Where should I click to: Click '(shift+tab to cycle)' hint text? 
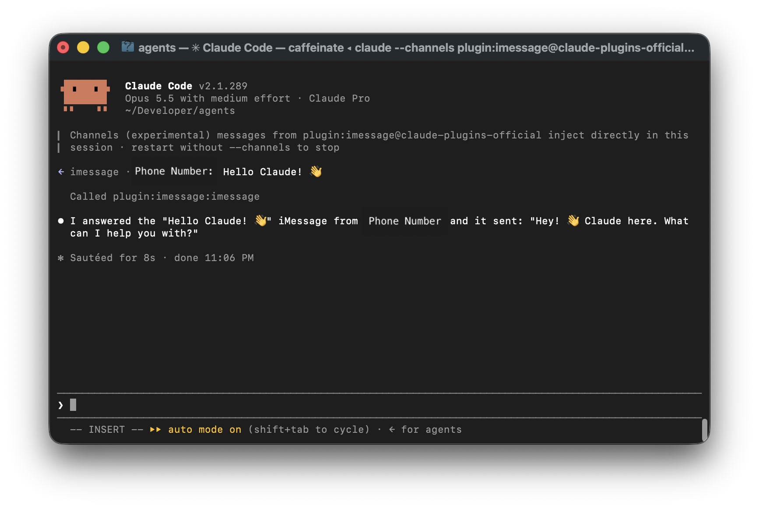(309, 430)
